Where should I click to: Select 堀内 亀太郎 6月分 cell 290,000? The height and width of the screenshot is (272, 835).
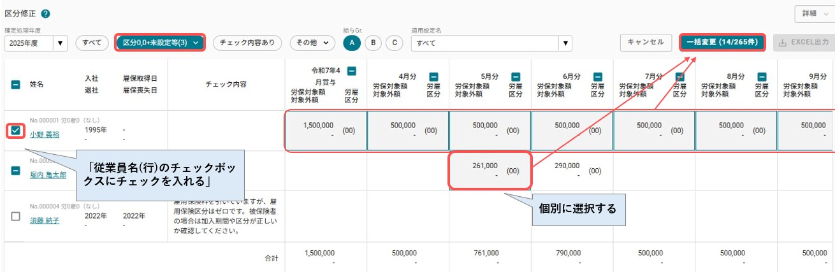click(572, 171)
